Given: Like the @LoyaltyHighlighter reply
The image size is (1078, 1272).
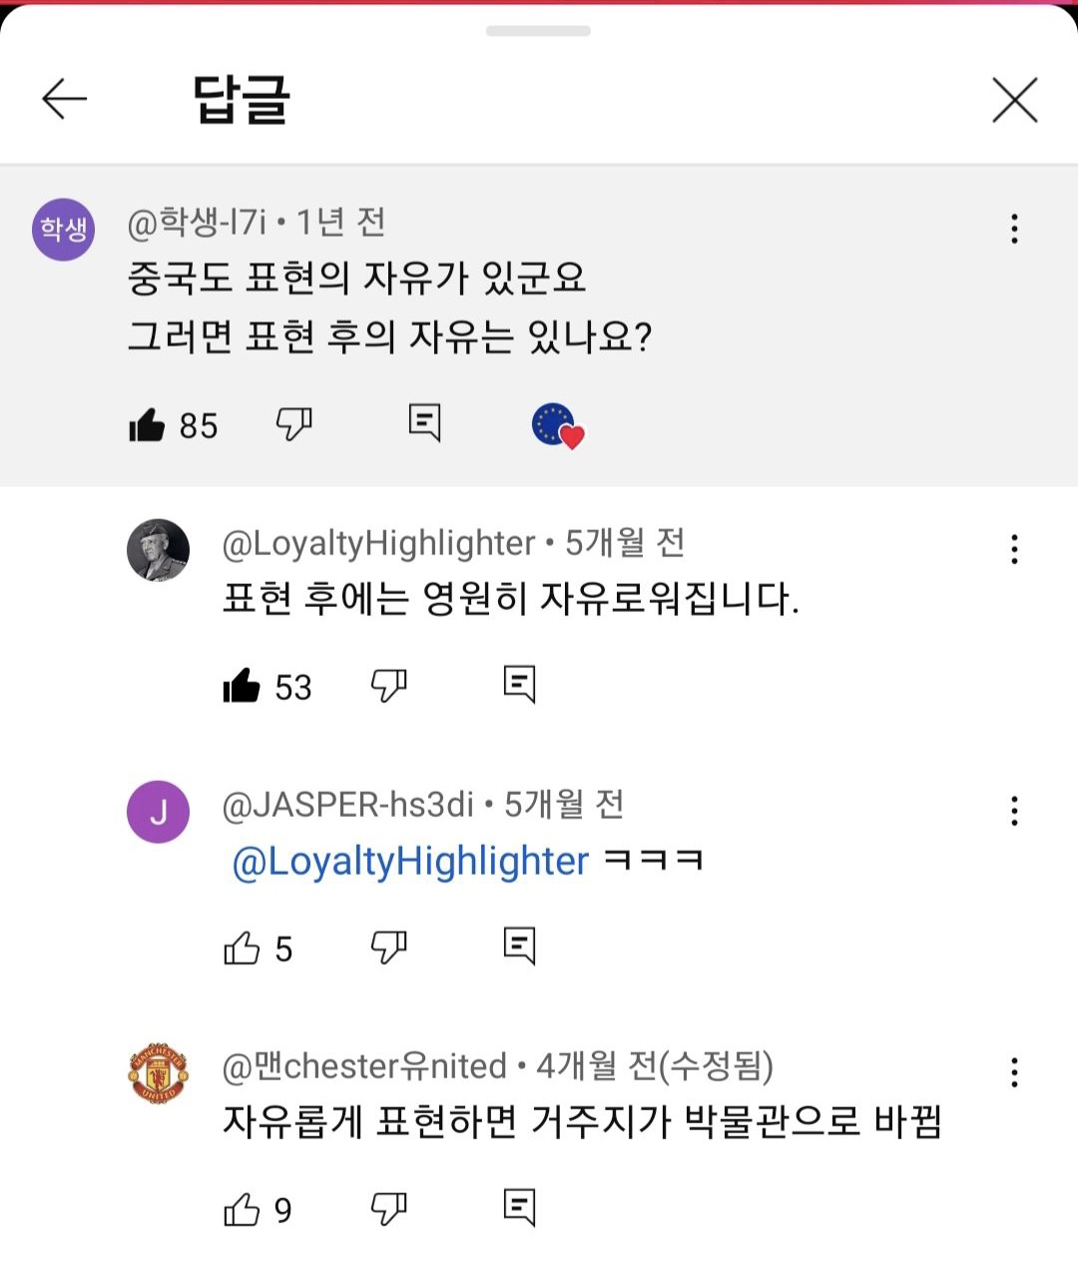Looking at the screenshot, I should 242,686.
